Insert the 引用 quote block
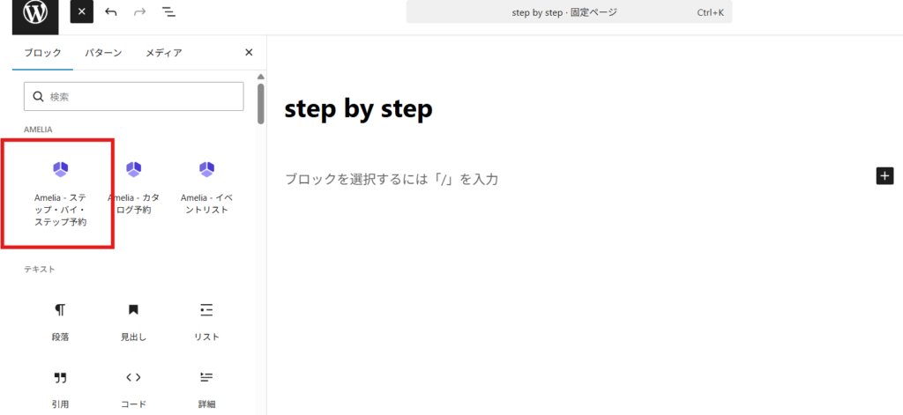Viewport: 903px width, 415px height. pyautogui.click(x=60, y=388)
